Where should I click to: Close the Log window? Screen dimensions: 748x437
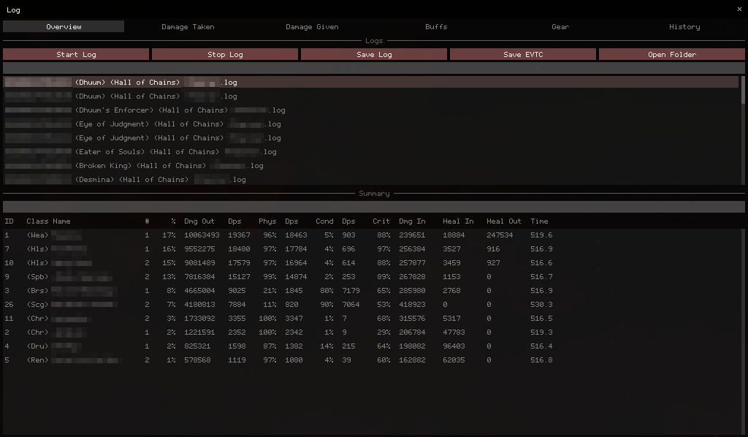[739, 9]
